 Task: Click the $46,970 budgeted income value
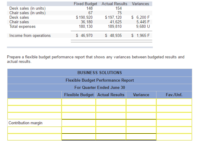(x=84, y=36)
